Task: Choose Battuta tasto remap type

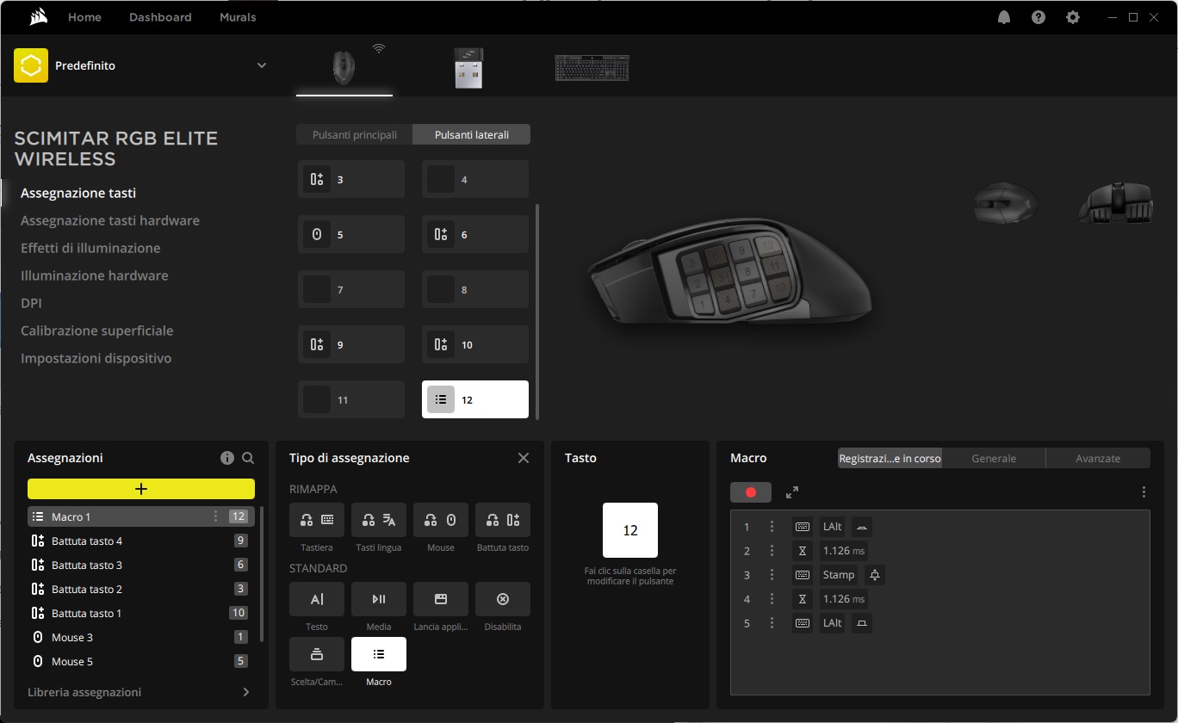Action: [x=503, y=520]
